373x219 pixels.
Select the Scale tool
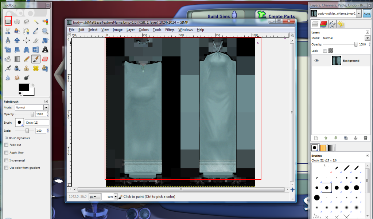[8, 49]
